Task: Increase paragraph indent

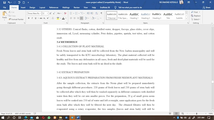Action: point(92,13)
